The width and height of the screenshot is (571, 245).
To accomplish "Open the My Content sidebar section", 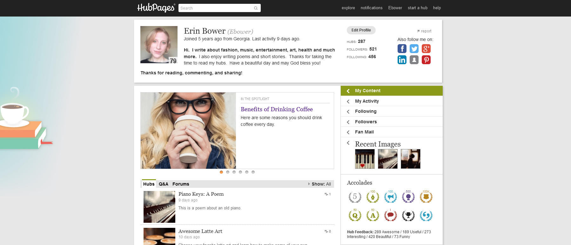I will coord(392,91).
